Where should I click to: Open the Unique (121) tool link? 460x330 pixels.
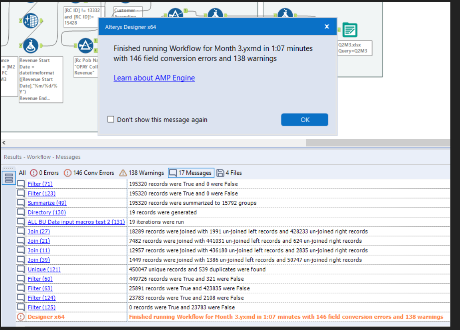[x=44, y=269]
